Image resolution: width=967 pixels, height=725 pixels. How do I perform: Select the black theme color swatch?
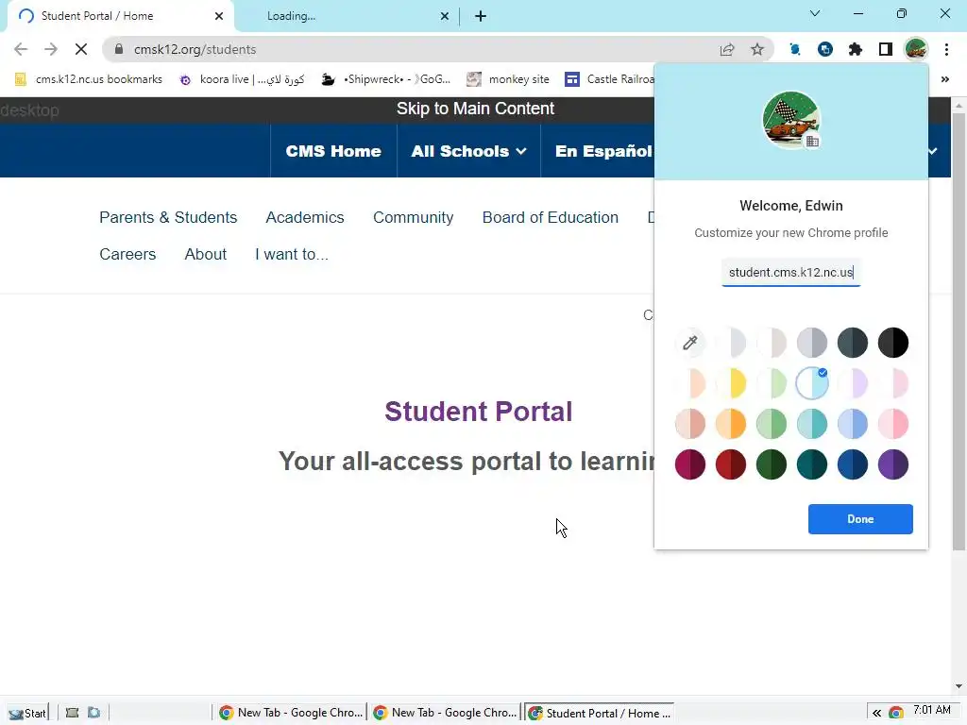tap(893, 343)
